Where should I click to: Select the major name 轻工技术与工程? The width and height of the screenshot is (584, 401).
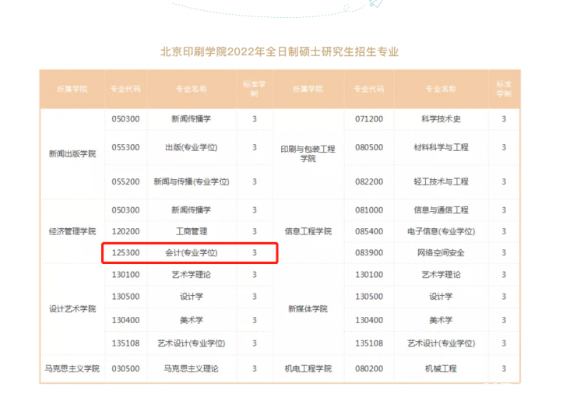coord(441,181)
